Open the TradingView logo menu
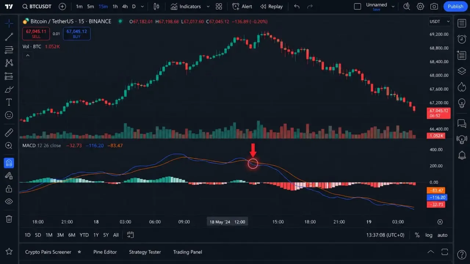 click(x=9, y=7)
